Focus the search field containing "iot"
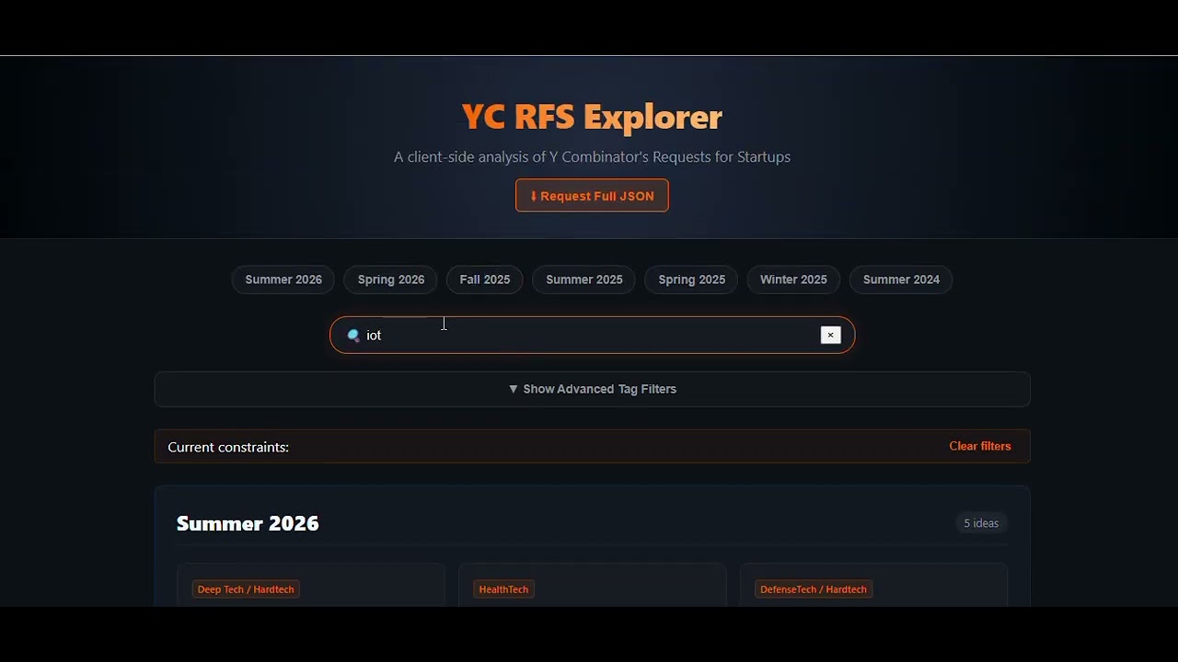 pos(592,336)
